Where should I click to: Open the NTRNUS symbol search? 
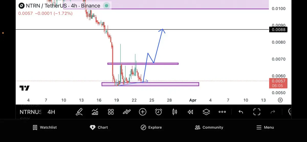tap(31, 112)
